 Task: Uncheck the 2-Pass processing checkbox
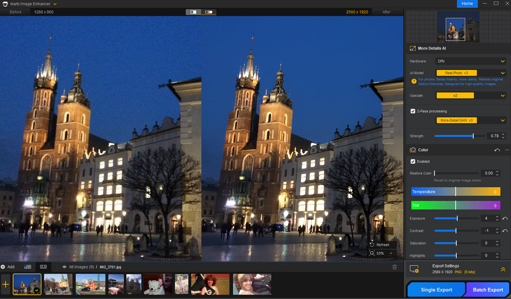click(x=413, y=111)
